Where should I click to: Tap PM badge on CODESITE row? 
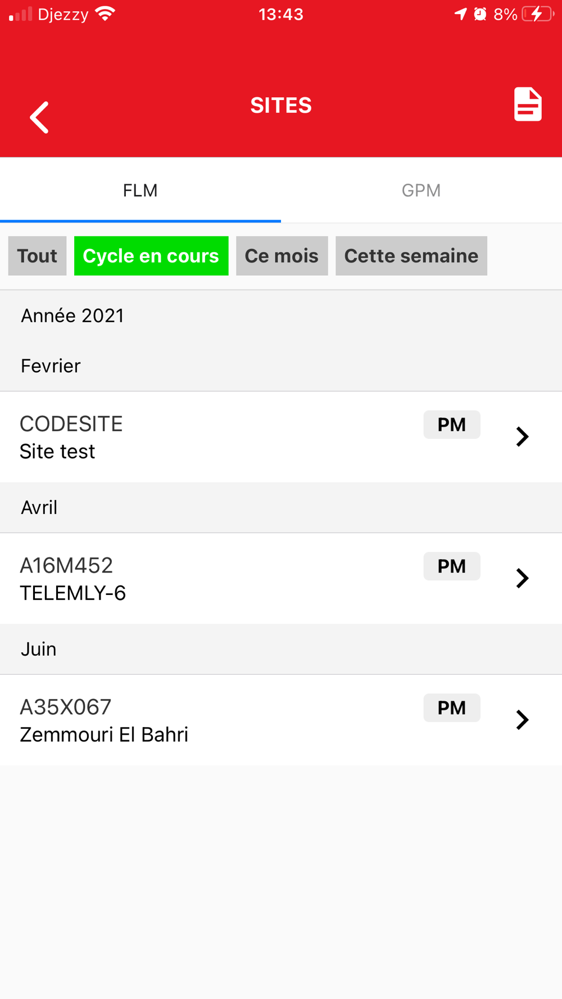[452, 425]
